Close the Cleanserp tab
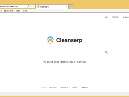The image size is (129, 97). pos(67,7)
